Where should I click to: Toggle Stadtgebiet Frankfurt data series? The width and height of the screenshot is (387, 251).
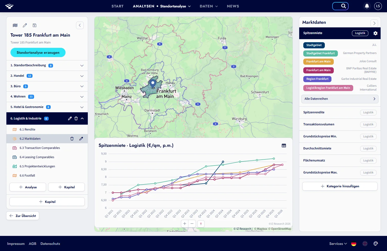(320, 53)
